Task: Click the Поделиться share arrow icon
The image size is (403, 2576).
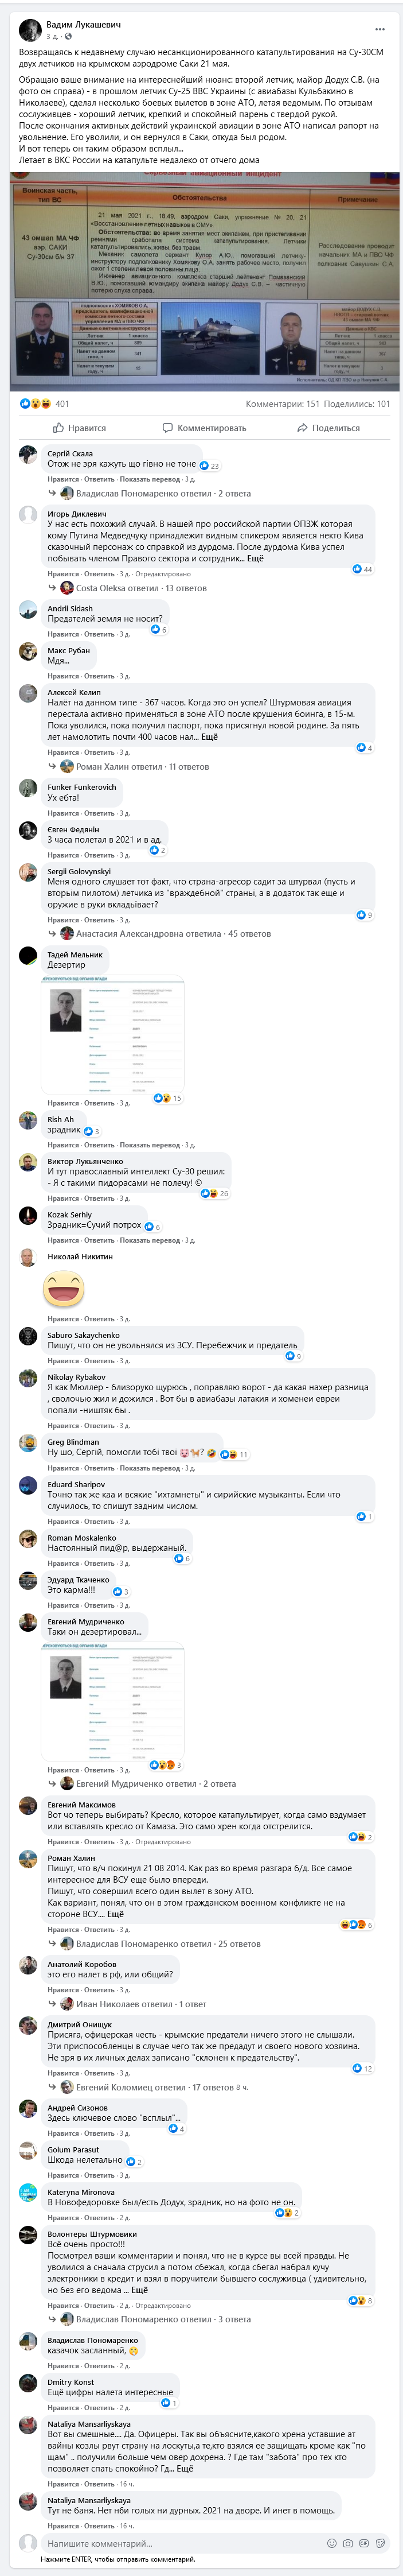Action: (302, 428)
